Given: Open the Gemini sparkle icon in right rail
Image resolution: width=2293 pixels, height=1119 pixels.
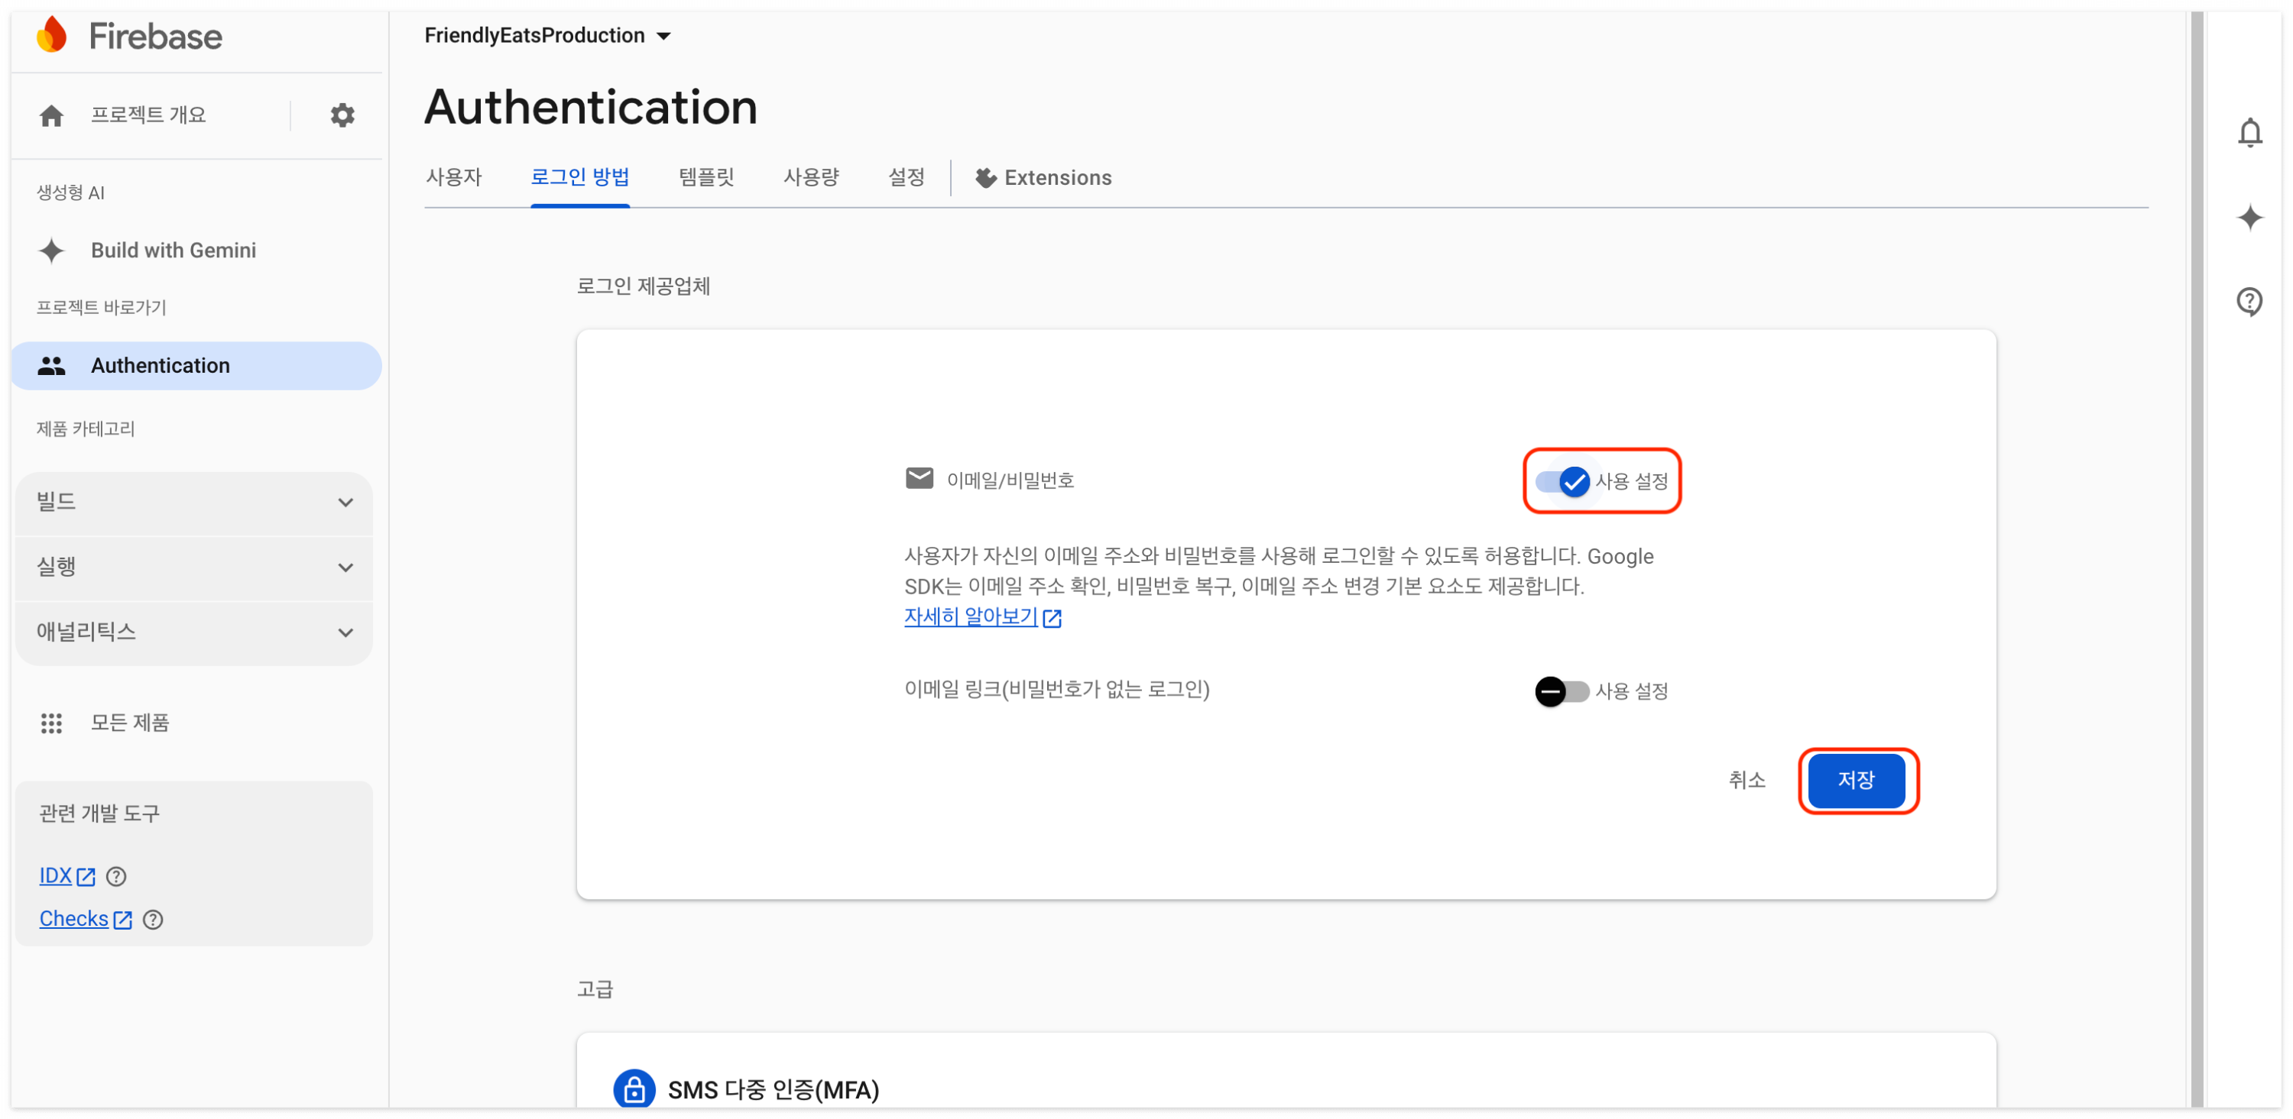Looking at the screenshot, I should tap(2249, 218).
